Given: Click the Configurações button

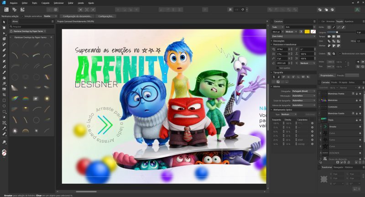Looking at the screenshot, I should pyautogui.click(x=106, y=16).
